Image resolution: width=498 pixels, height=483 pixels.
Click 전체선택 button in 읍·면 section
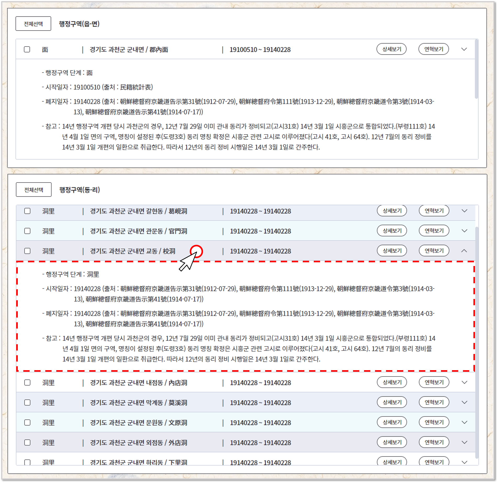(x=33, y=24)
